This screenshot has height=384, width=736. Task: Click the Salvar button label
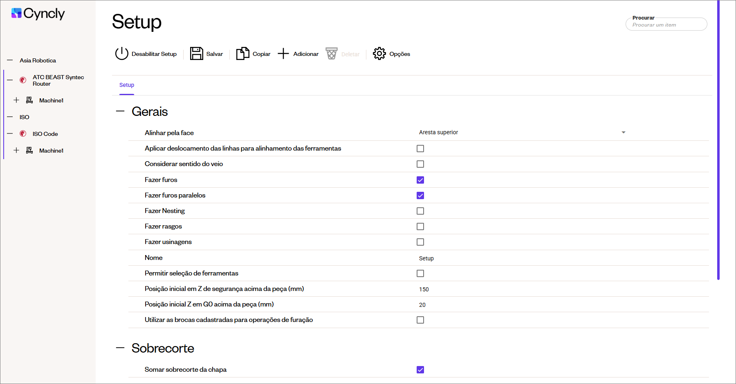tap(214, 54)
